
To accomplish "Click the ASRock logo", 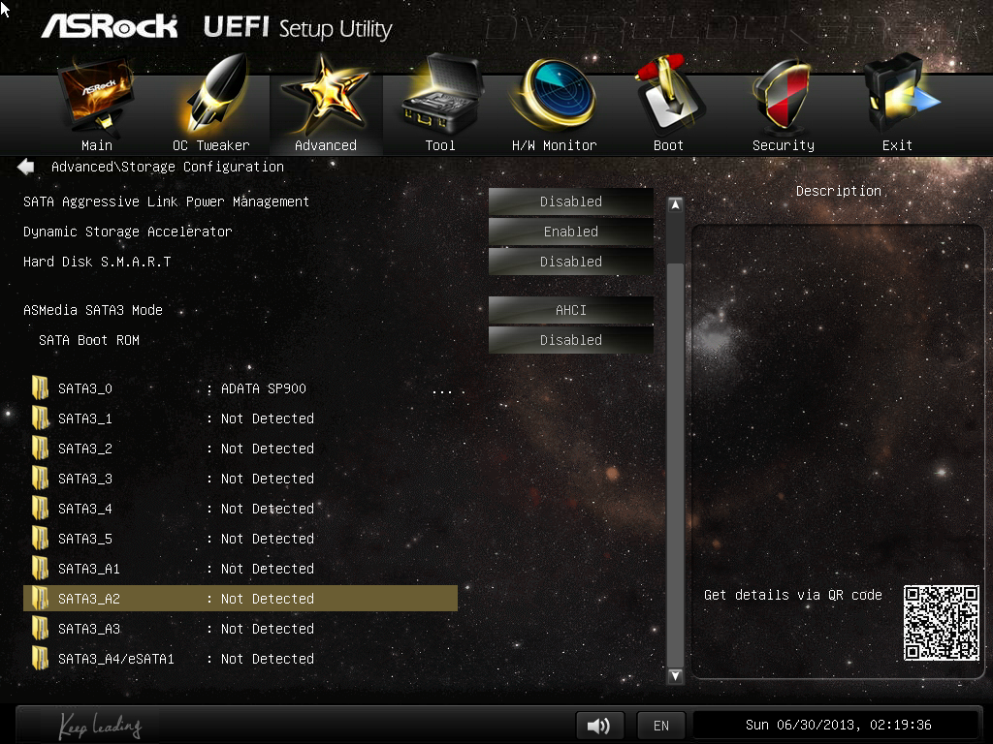I will [110, 26].
